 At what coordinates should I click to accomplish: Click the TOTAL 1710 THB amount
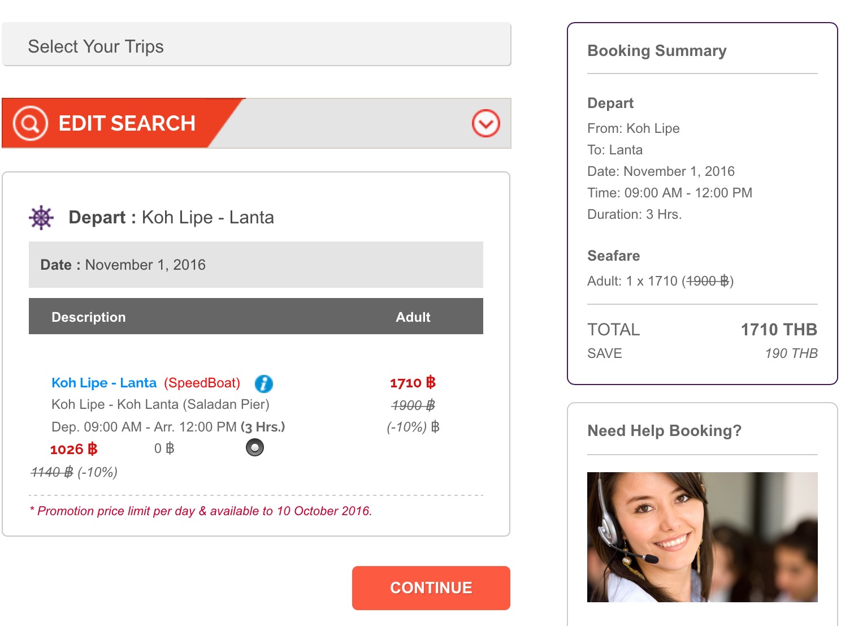[x=779, y=330]
